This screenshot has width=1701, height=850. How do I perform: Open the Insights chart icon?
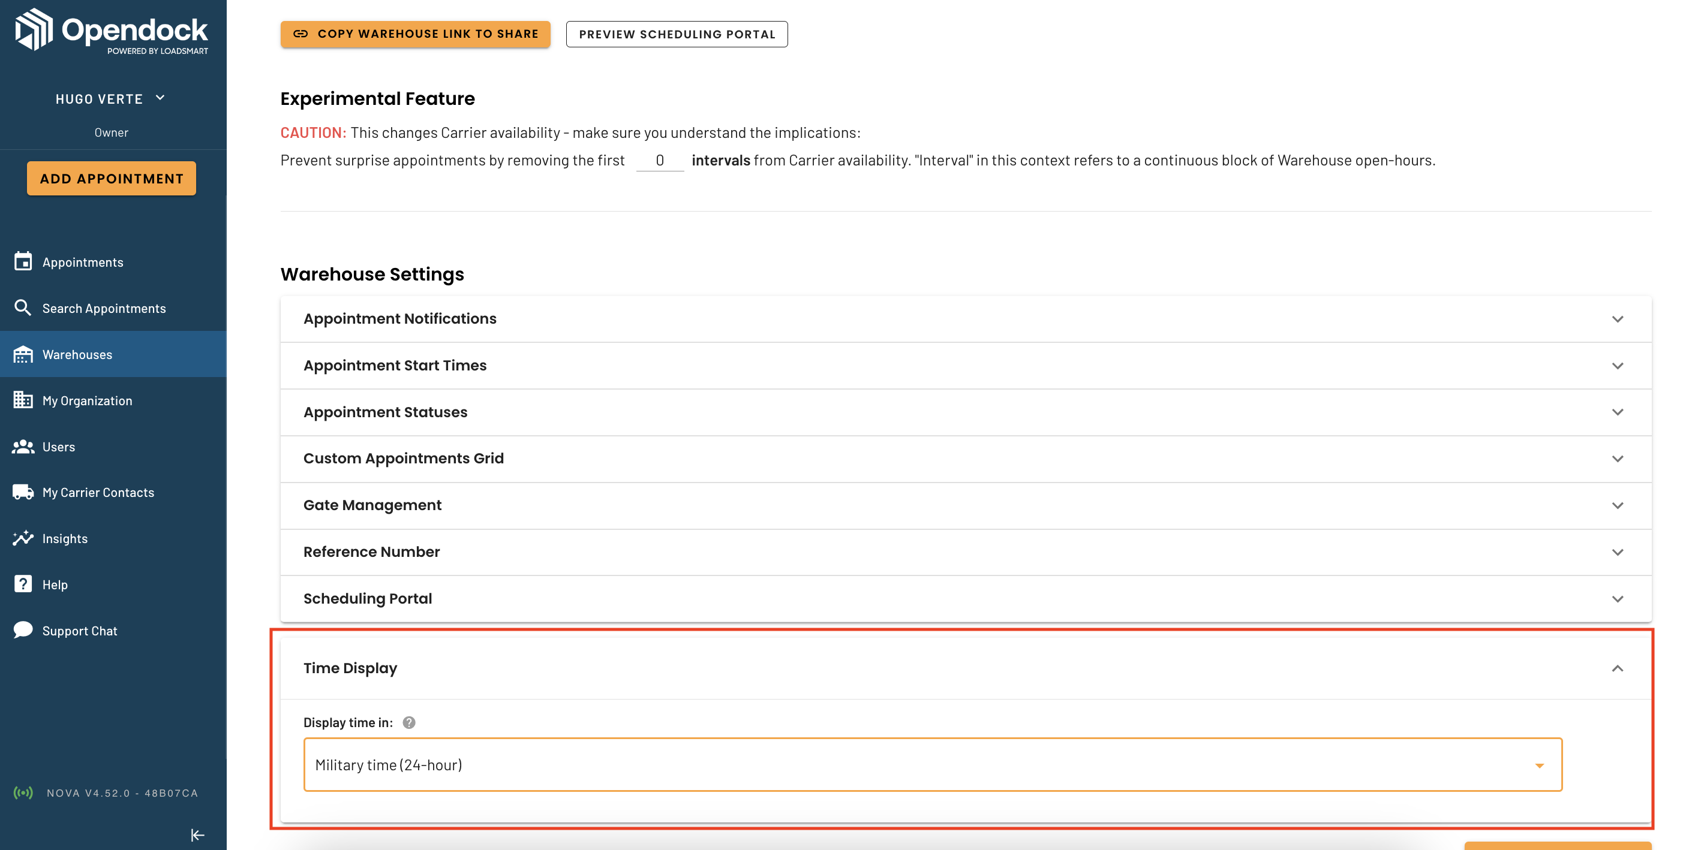tap(23, 538)
